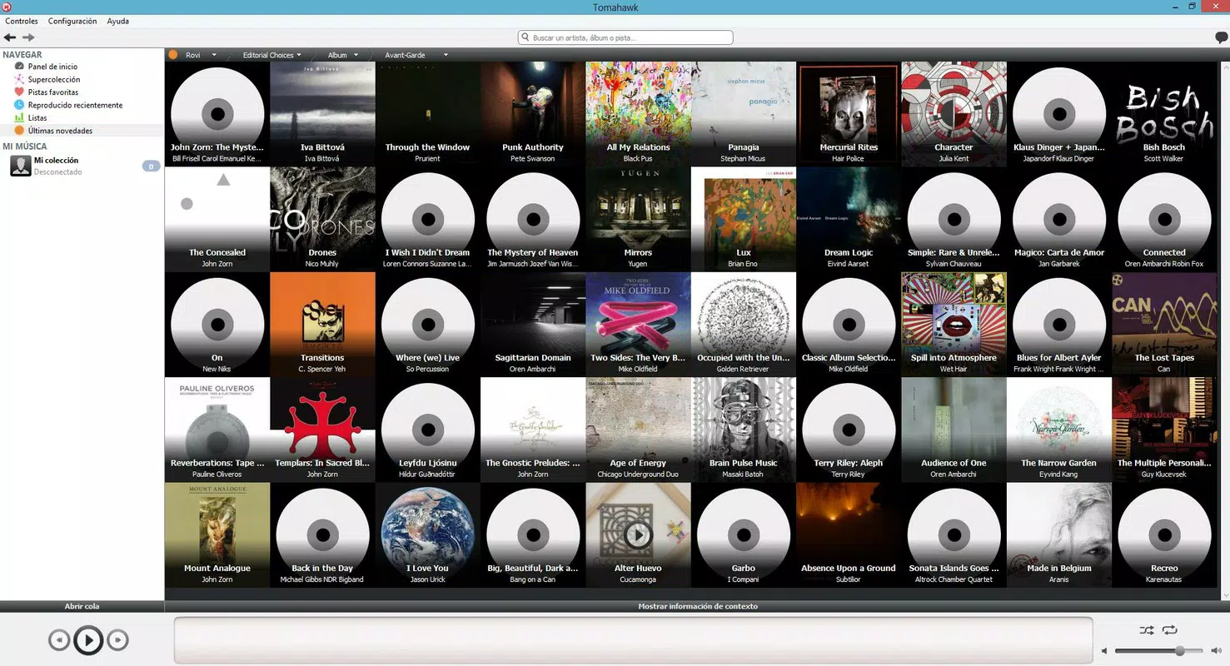Open the Spill into Atmosphere album

(x=954, y=325)
